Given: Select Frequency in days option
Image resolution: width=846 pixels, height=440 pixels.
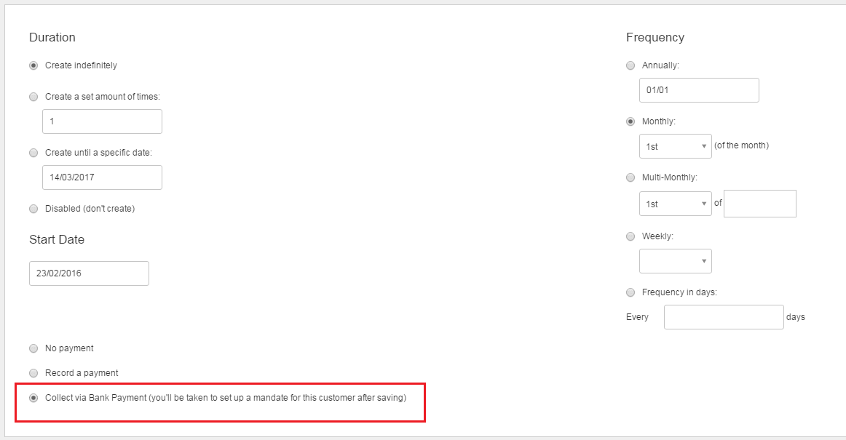Looking at the screenshot, I should point(630,292).
